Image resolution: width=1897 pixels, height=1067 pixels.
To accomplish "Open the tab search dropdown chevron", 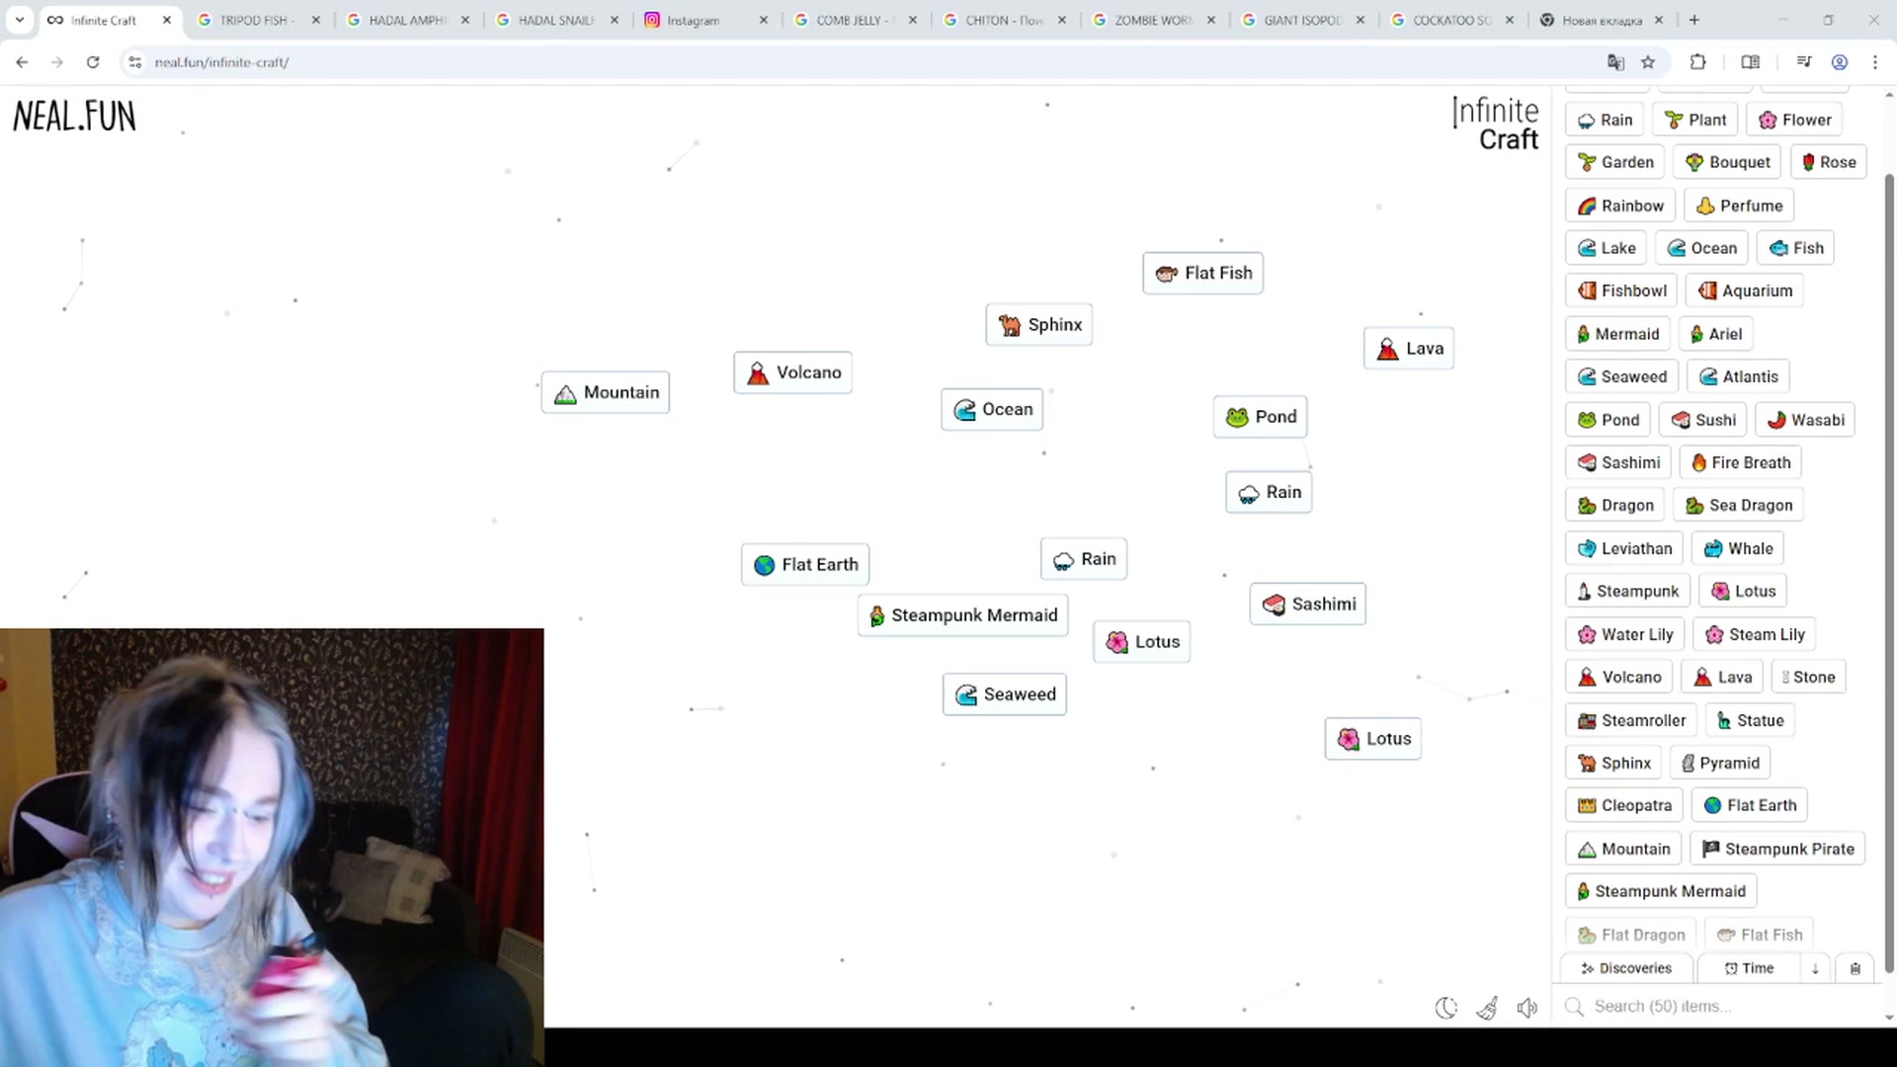I will (19, 20).
